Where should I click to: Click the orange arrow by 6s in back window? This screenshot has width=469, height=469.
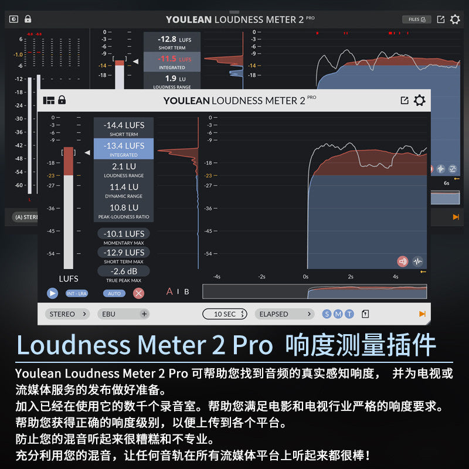pos(457,179)
